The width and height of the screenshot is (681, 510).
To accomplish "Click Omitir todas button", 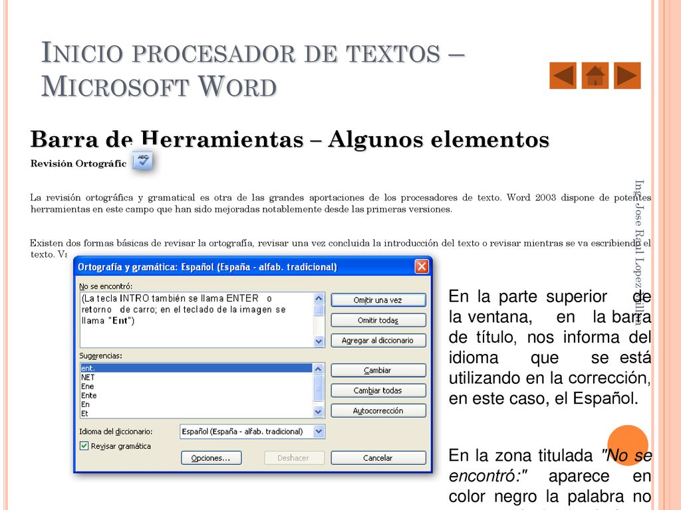I will [378, 320].
